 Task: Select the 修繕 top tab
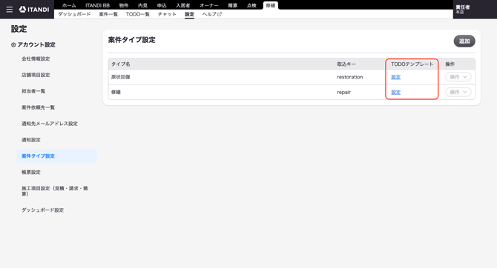[271, 5]
